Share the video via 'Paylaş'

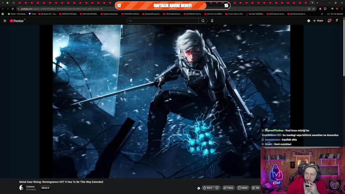[x=228, y=188]
